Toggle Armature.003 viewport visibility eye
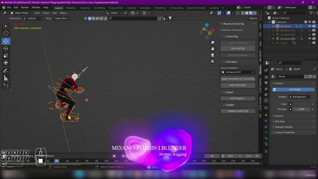The width and height of the screenshot is (318, 179). (309, 38)
